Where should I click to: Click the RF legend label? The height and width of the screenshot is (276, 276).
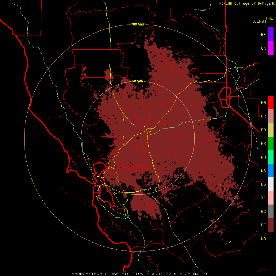[x=263, y=34]
